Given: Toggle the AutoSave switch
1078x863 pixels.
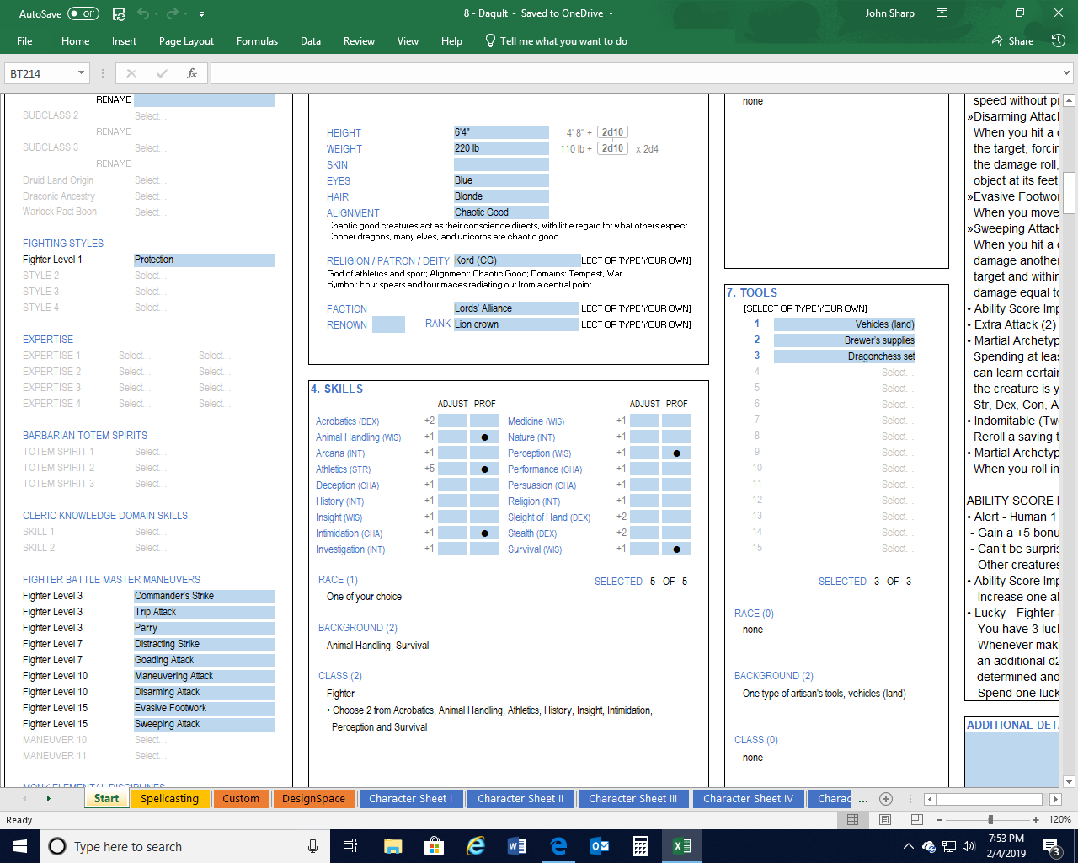Looking at the screenshot, I should [83, 13].
